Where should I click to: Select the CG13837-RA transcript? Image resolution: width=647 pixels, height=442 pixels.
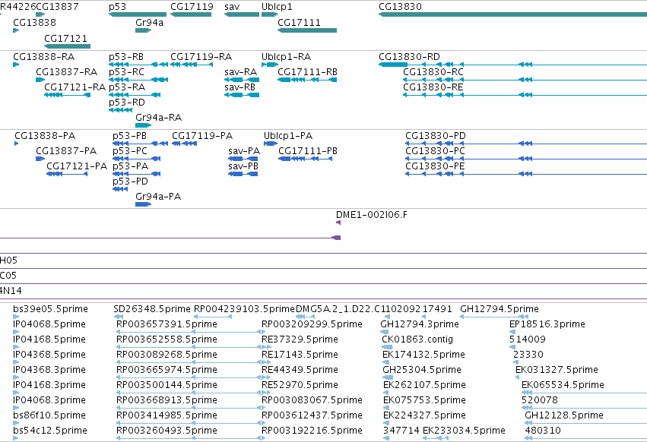tap(40, 80)
